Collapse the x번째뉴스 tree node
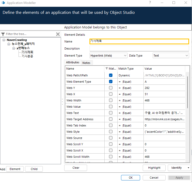Screen dimensions: 192x182 14,48
